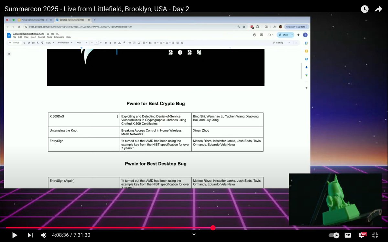Open the Docs Help menu
The image size is (388, 242).
tap(69, 37)
